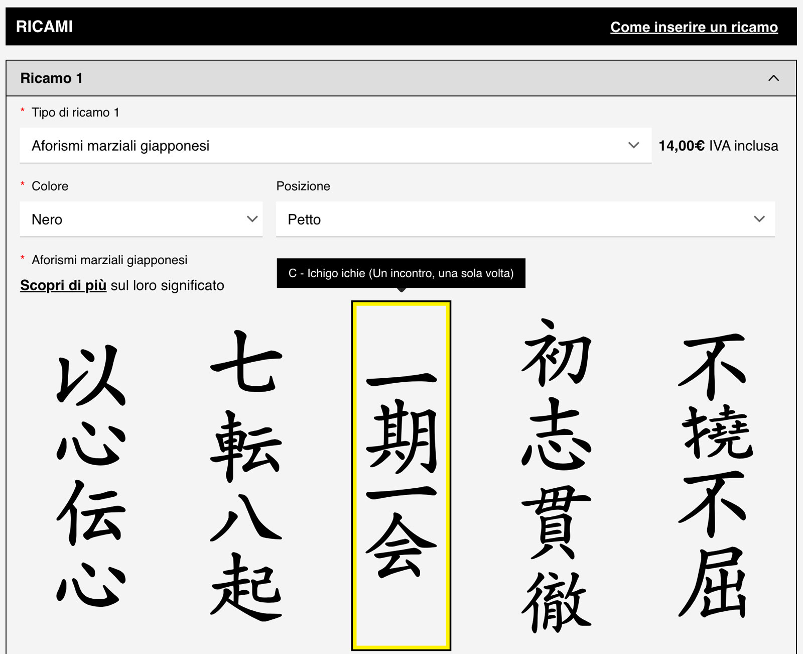The height and width of the screenshot is (654, 803).
Task: Click the RICAMI section heading
Action: coord(44,27)
